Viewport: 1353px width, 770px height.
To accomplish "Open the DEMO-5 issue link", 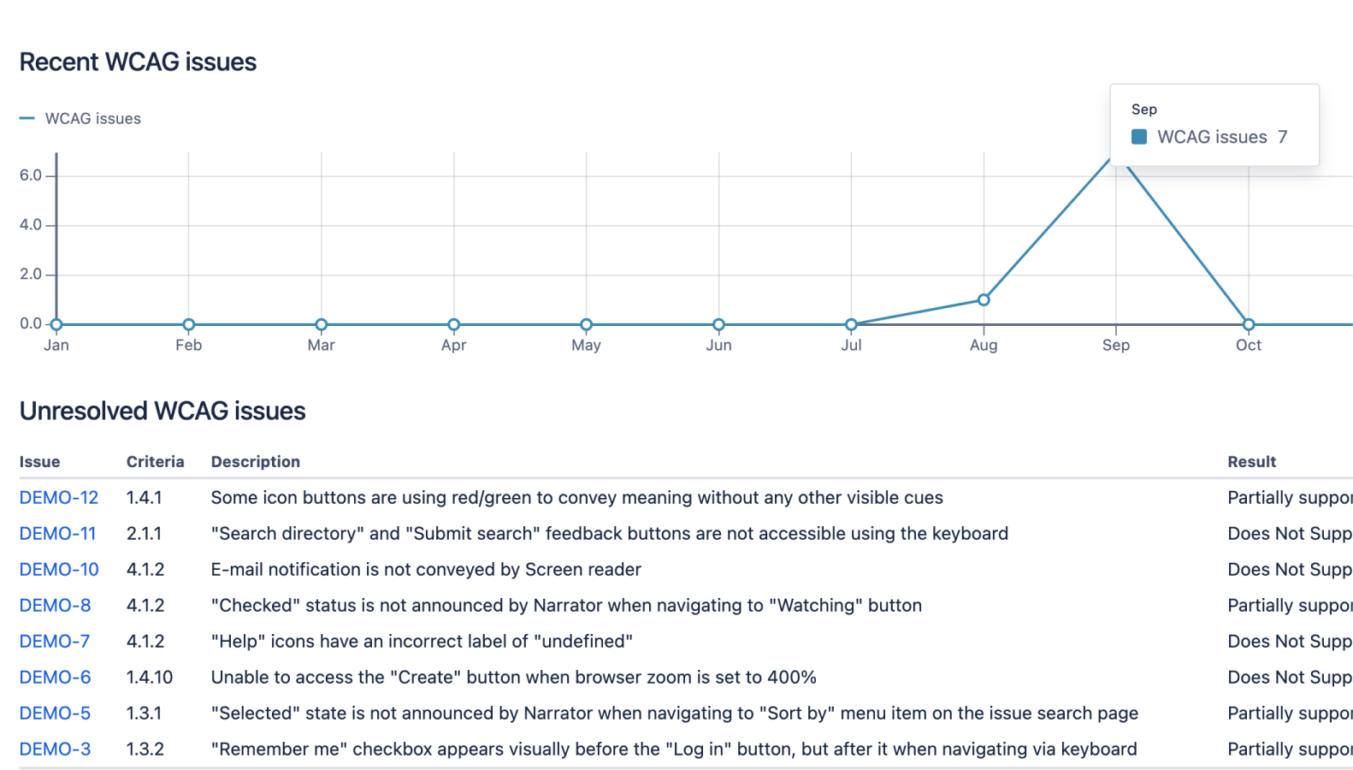I will pyautogui.click(x=55, y=714).
